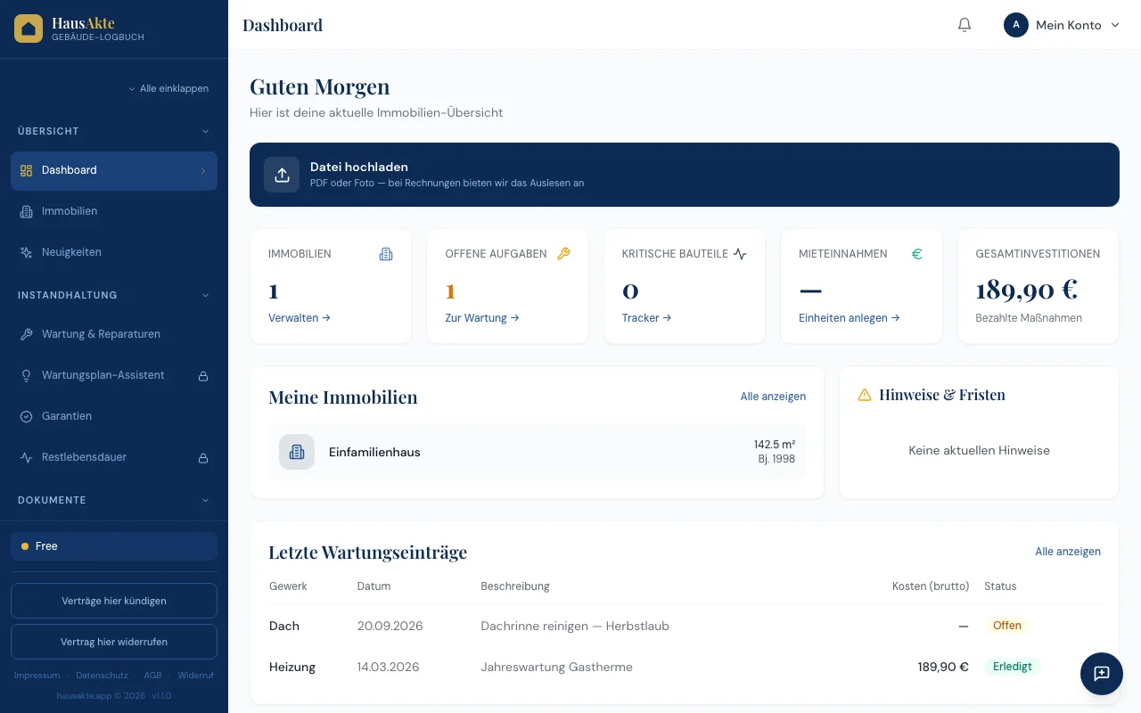The height and width of the screenshot is (713, 1141).
Task: Open the notifications bell
Action: [x=965, y=25]
